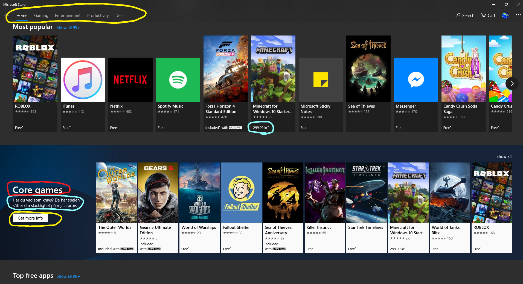Screen dimensions: 523x284
Task: Click the Top free apps heading
Action: click(33, 276)
